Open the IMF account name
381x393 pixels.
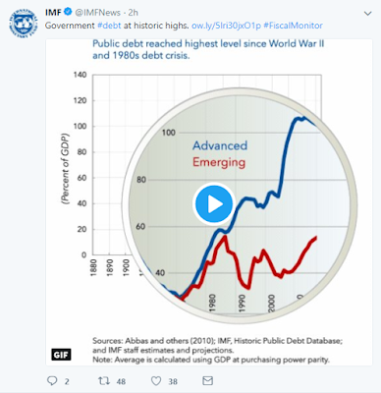pyautogui.click(x=53, y=13)
